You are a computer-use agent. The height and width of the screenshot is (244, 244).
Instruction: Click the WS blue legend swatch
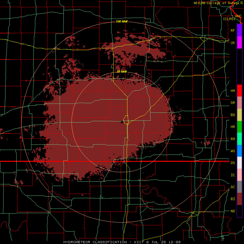[x=239, y=151]
